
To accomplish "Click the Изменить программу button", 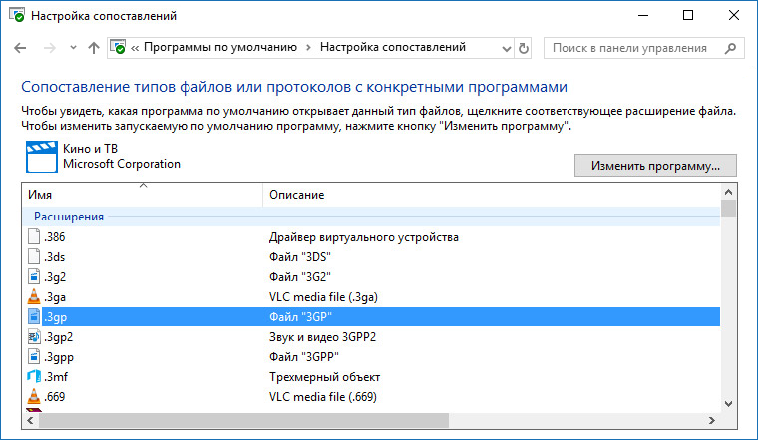I will (655, 166).
